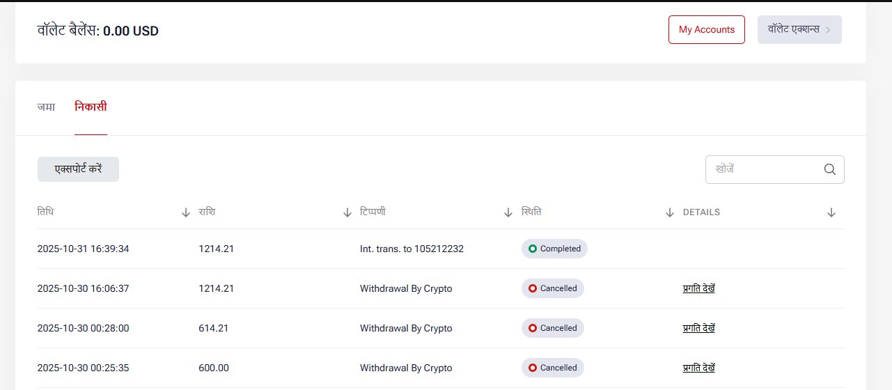Click the search magnifier icon
Image resolution: width=892 pixels, height=390 pixels.
[829, 169]
